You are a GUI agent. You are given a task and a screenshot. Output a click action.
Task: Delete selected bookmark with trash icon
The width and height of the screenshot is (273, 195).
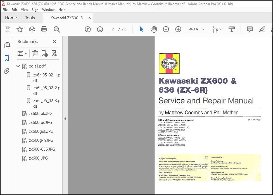pyautogui.click(x=35, y=53)
